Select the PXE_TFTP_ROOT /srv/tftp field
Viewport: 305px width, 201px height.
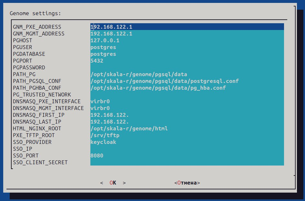(x=187, y=135)
